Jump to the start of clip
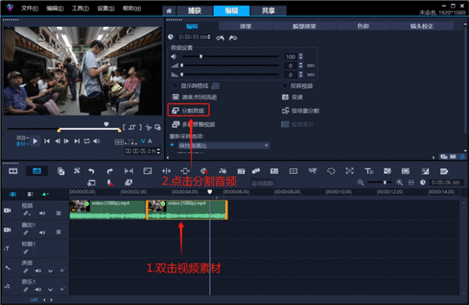 [47, 141]
